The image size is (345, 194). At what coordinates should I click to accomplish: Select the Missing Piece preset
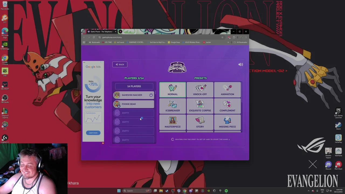pyautogui.click(x=227, y=122)
